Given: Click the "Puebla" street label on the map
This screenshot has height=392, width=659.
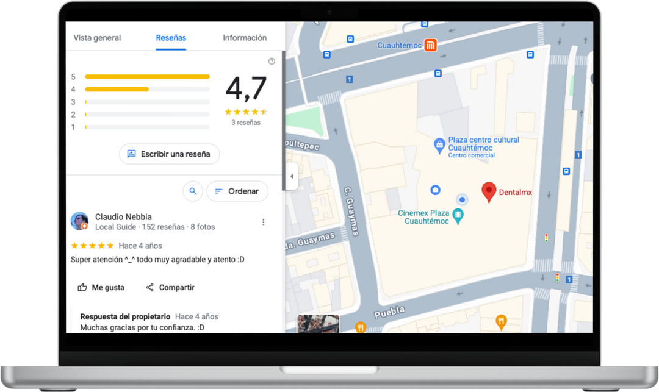Looking at the screenshot, I should (x=389, y=313).
